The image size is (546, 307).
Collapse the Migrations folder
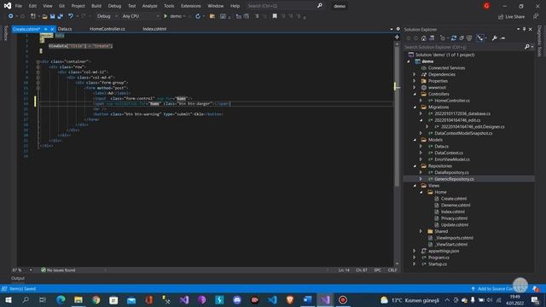click(x=415, y=107)
